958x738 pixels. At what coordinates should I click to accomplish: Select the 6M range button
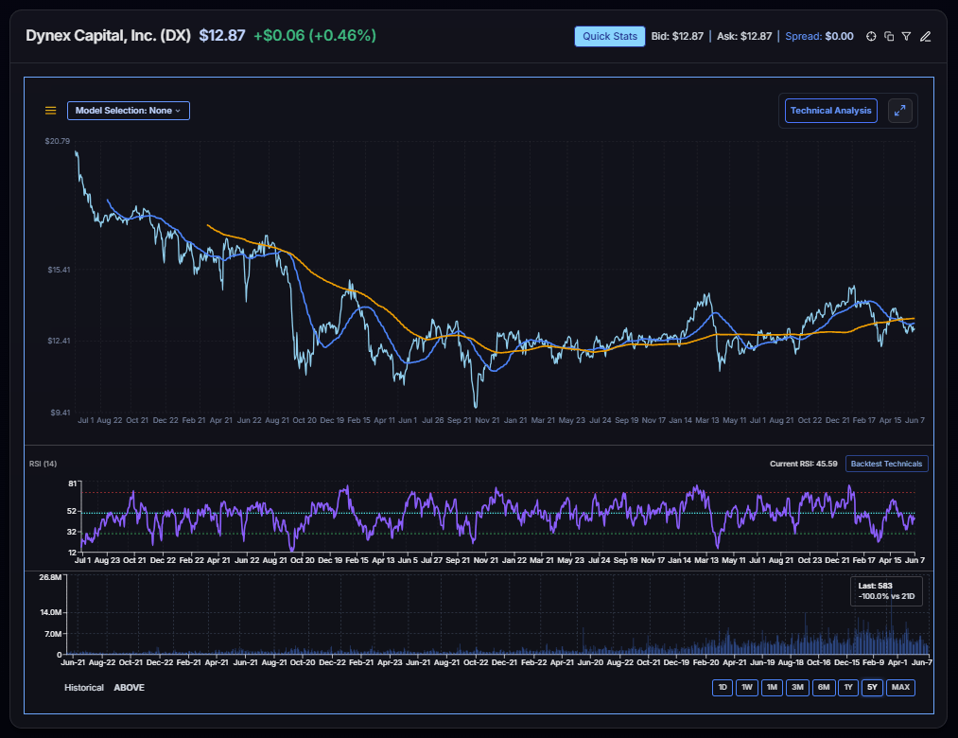coord(824,687)
